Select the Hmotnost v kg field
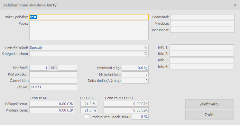240x125 pixels. coord(135,68)
